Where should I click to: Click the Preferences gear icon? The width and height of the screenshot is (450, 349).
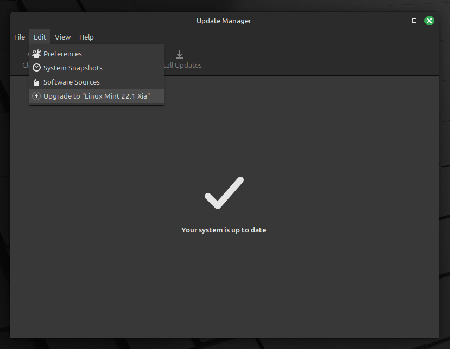tap(36, 54)
